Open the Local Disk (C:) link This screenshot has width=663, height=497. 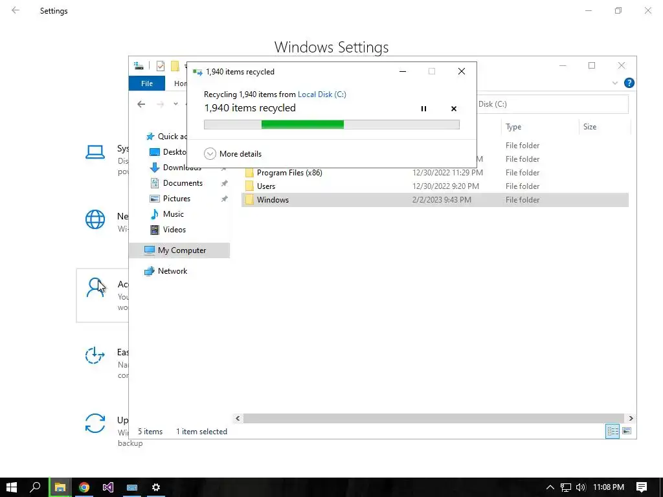tap(322, 94)
